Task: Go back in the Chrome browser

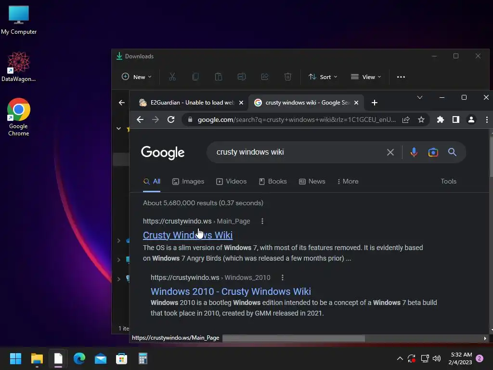Action: [x=140, y=119]
